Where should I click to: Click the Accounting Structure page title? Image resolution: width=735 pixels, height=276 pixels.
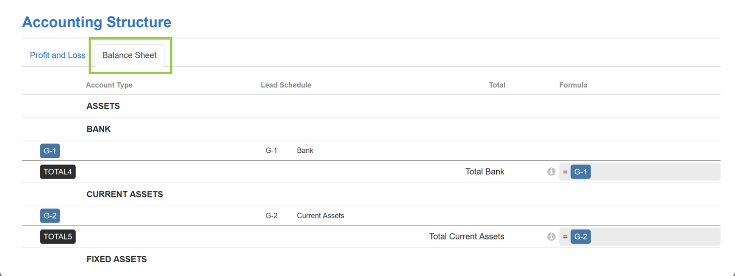coord(97,22)
